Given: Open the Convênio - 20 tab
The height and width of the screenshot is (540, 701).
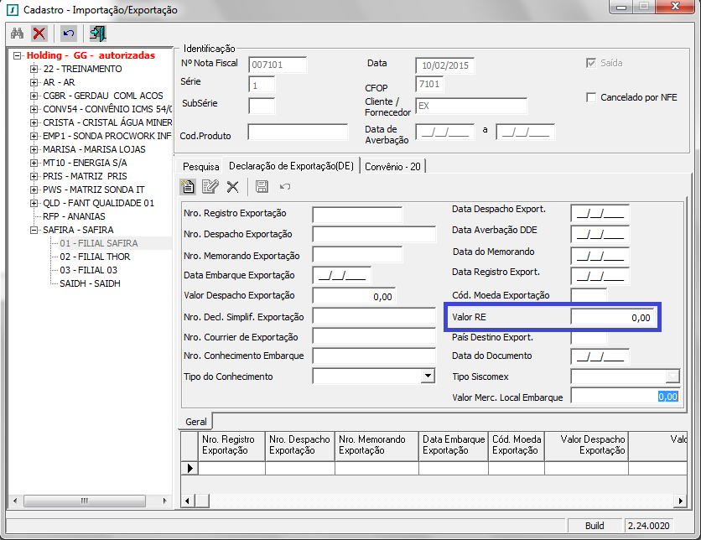Looking at the screenshot, I should (393, 167).
